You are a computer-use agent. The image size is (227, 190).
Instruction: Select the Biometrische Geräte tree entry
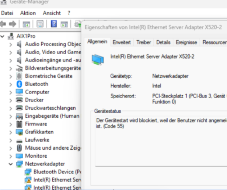pyautogui.click(x=49, y=76)
